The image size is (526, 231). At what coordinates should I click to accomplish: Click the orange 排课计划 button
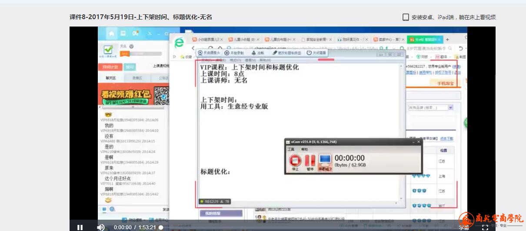110,67
